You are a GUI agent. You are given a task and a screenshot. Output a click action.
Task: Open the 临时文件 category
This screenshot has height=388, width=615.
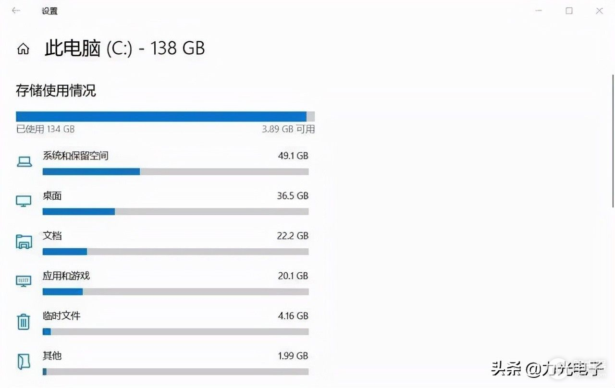[x=61, y=316]
